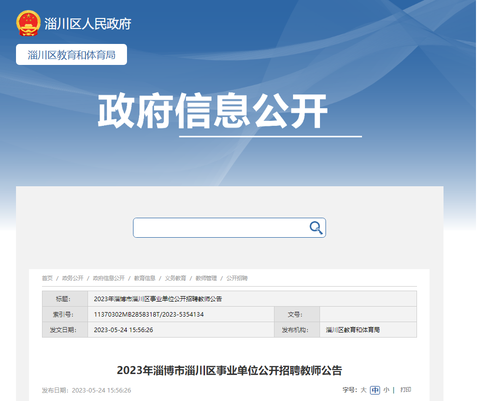480x401 pixels.
Task: Set font size to 中
Action: click(x=375, y=390)
